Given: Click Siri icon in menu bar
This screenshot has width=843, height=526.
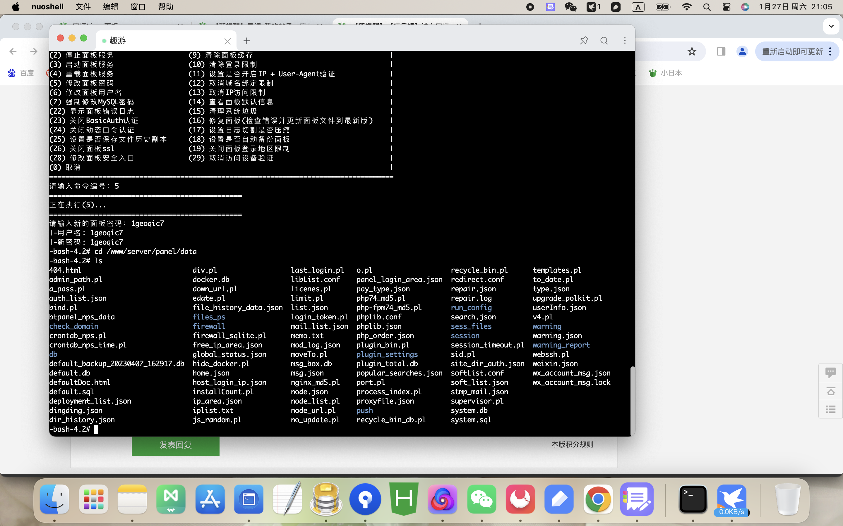Looking at the screenshot, I should tap(745, 7).
